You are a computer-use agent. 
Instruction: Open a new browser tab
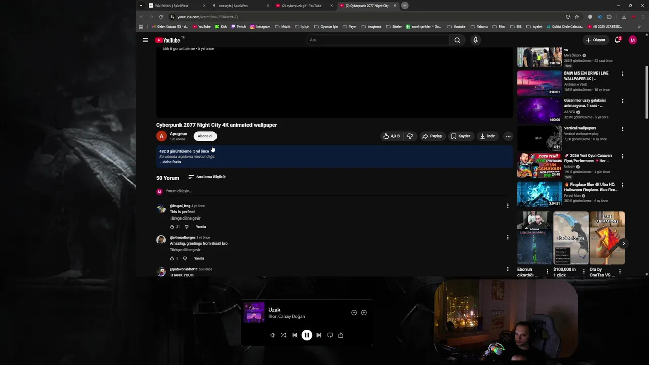[x=404, y=6]
